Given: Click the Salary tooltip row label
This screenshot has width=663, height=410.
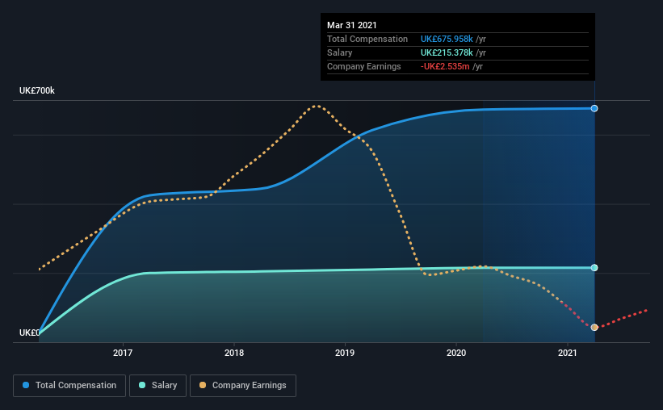Looking at the screenshot, I should click(x=339, y=52).
